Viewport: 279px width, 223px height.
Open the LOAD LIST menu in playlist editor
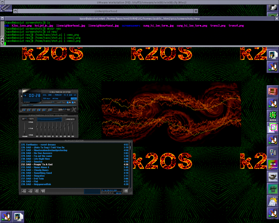point(126,191)
